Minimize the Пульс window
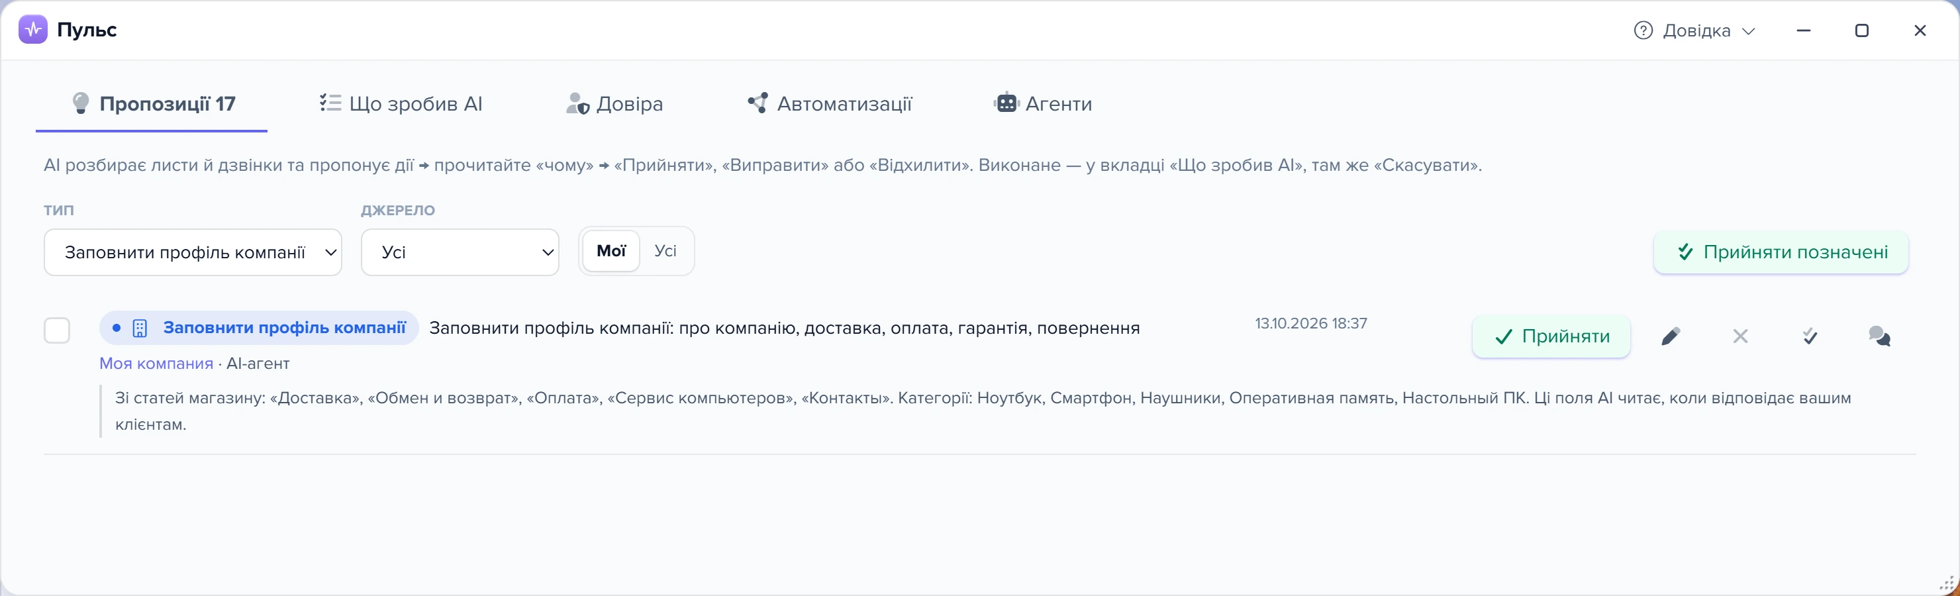The height and width of the screenshot is (596, 1960). click(1803, 30)
